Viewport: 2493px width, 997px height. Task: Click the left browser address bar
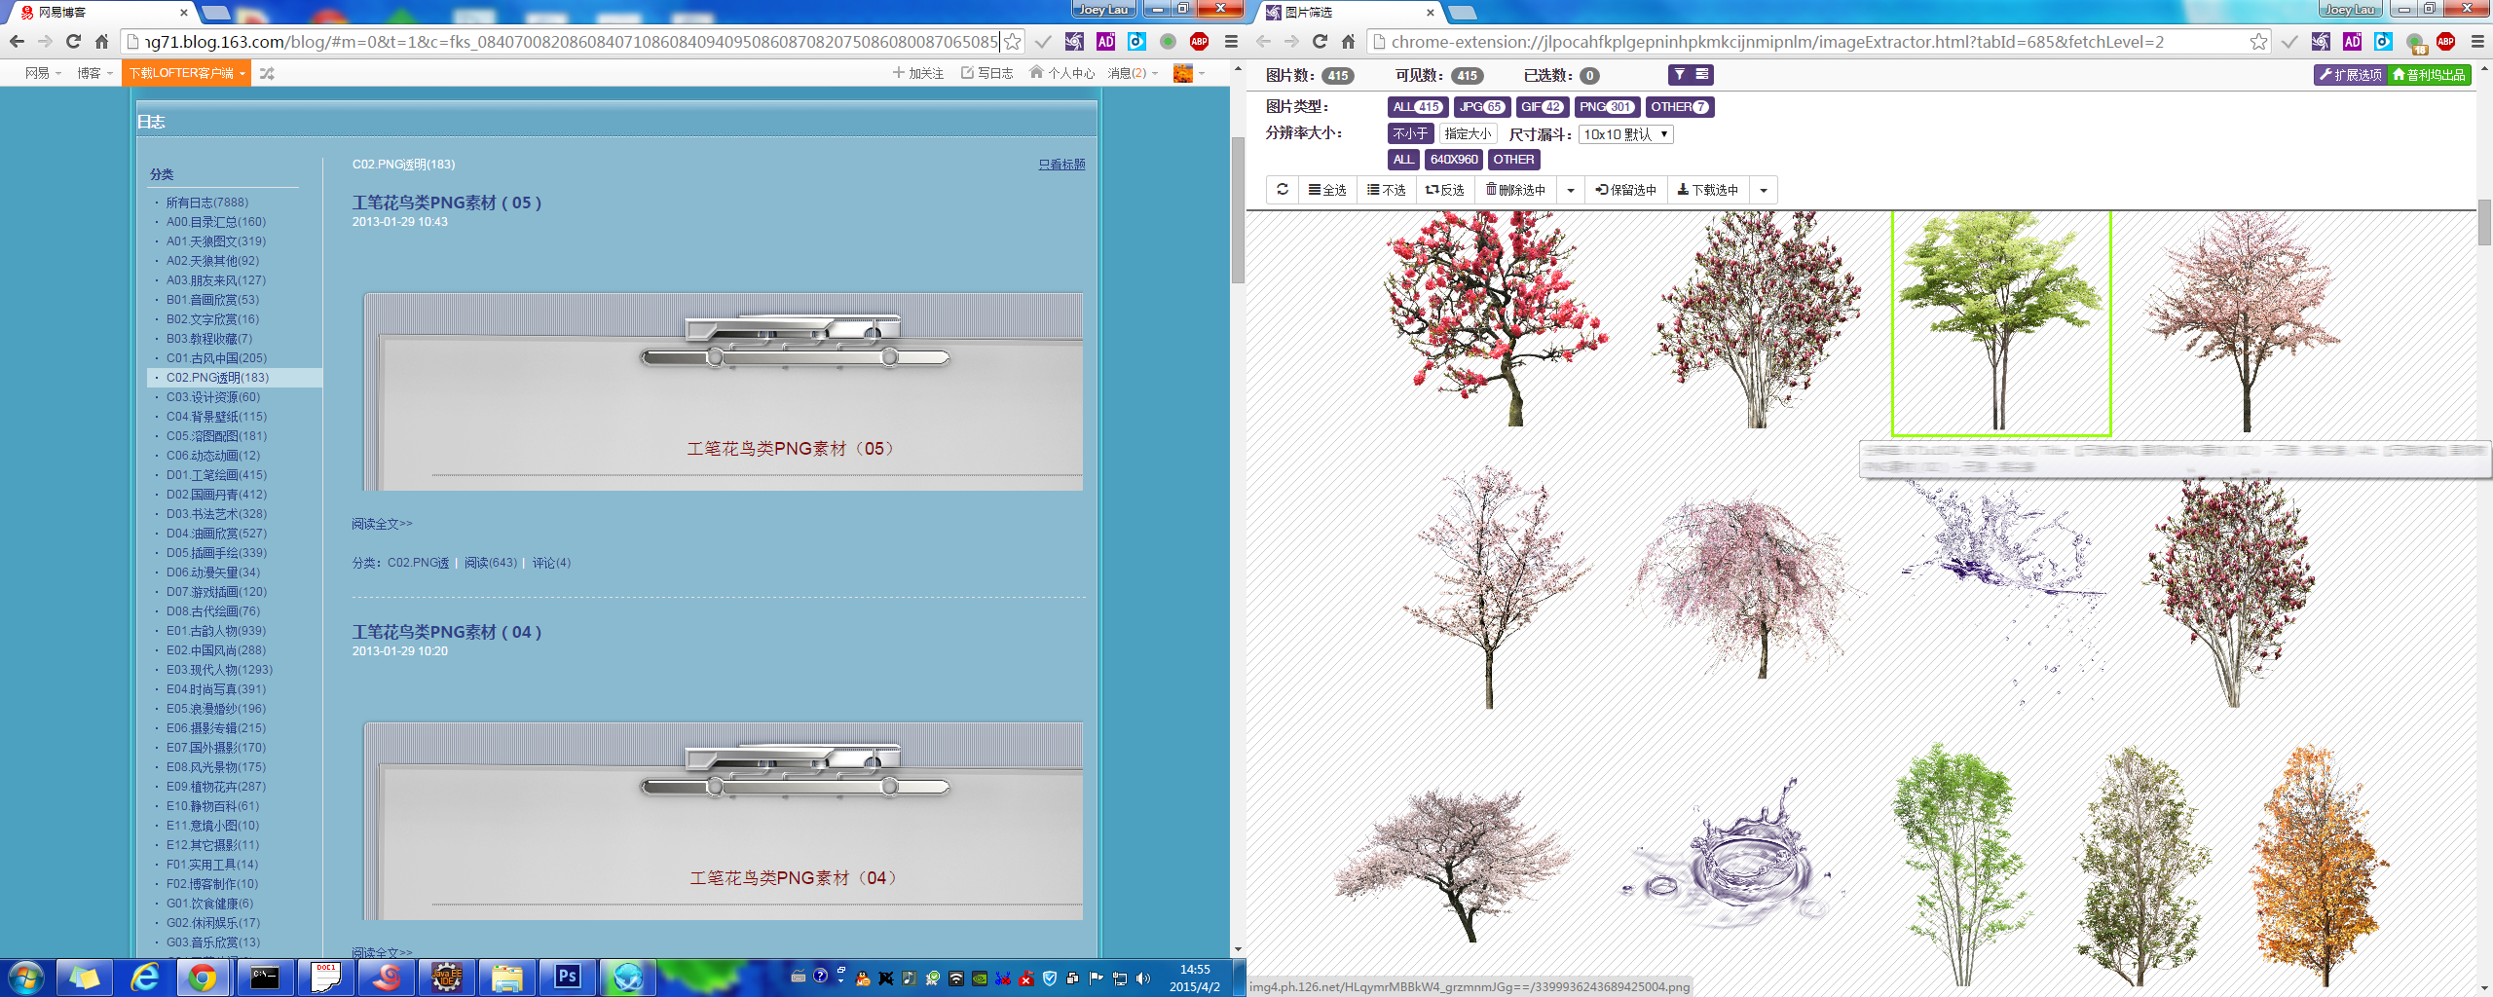pos(570,42)
